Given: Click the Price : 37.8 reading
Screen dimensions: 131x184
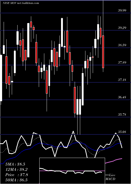Looking at the screenshot, I should click(x=17, y=175).
